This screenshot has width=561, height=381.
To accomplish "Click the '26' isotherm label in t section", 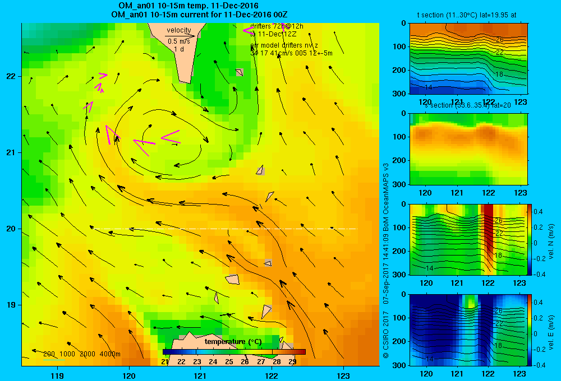I will [499, 40].
